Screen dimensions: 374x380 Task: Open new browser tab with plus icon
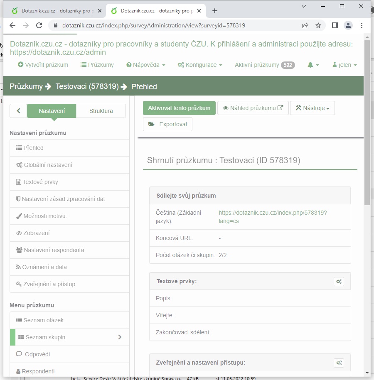click(x=215, y=11)
